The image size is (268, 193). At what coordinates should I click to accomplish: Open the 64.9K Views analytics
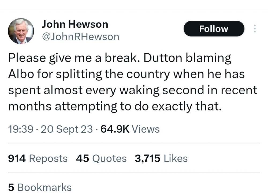tap(130, 129)
